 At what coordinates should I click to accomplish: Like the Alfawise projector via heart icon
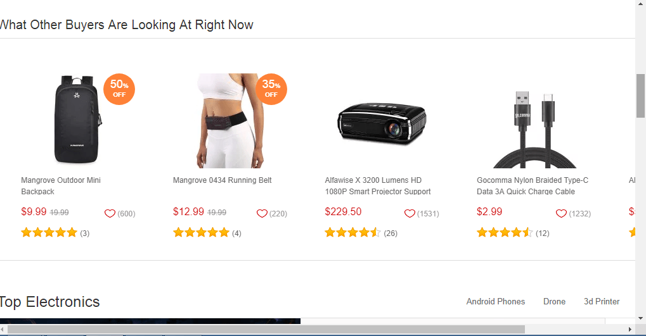410,213
